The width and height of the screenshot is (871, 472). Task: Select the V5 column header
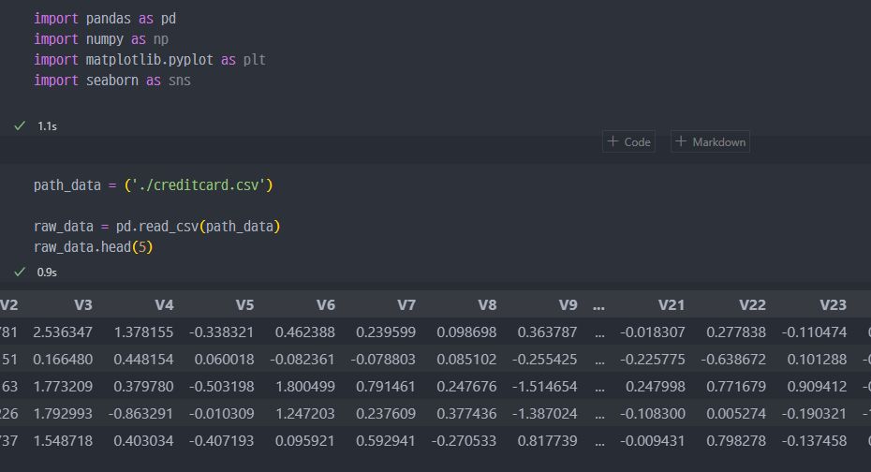pyautogui.click(x=244, y=304)
